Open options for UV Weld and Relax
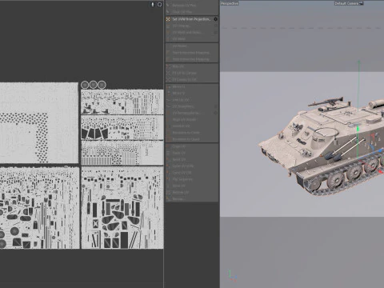 [x=215, y=32]
